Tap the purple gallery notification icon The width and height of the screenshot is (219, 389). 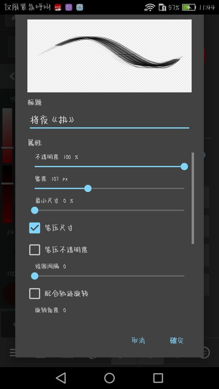(69, 7)
